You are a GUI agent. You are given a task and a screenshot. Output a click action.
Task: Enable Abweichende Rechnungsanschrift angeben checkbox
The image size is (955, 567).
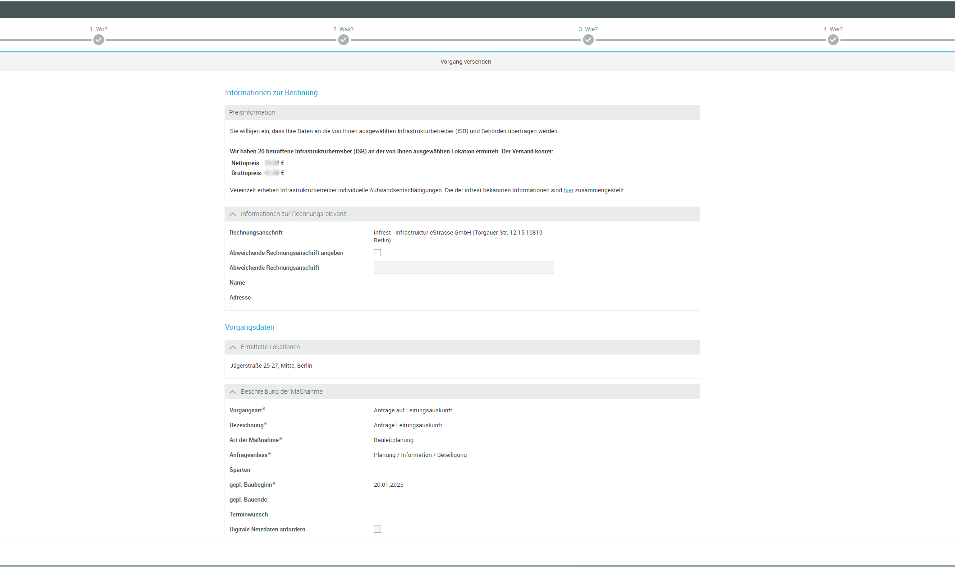point(377,253)
